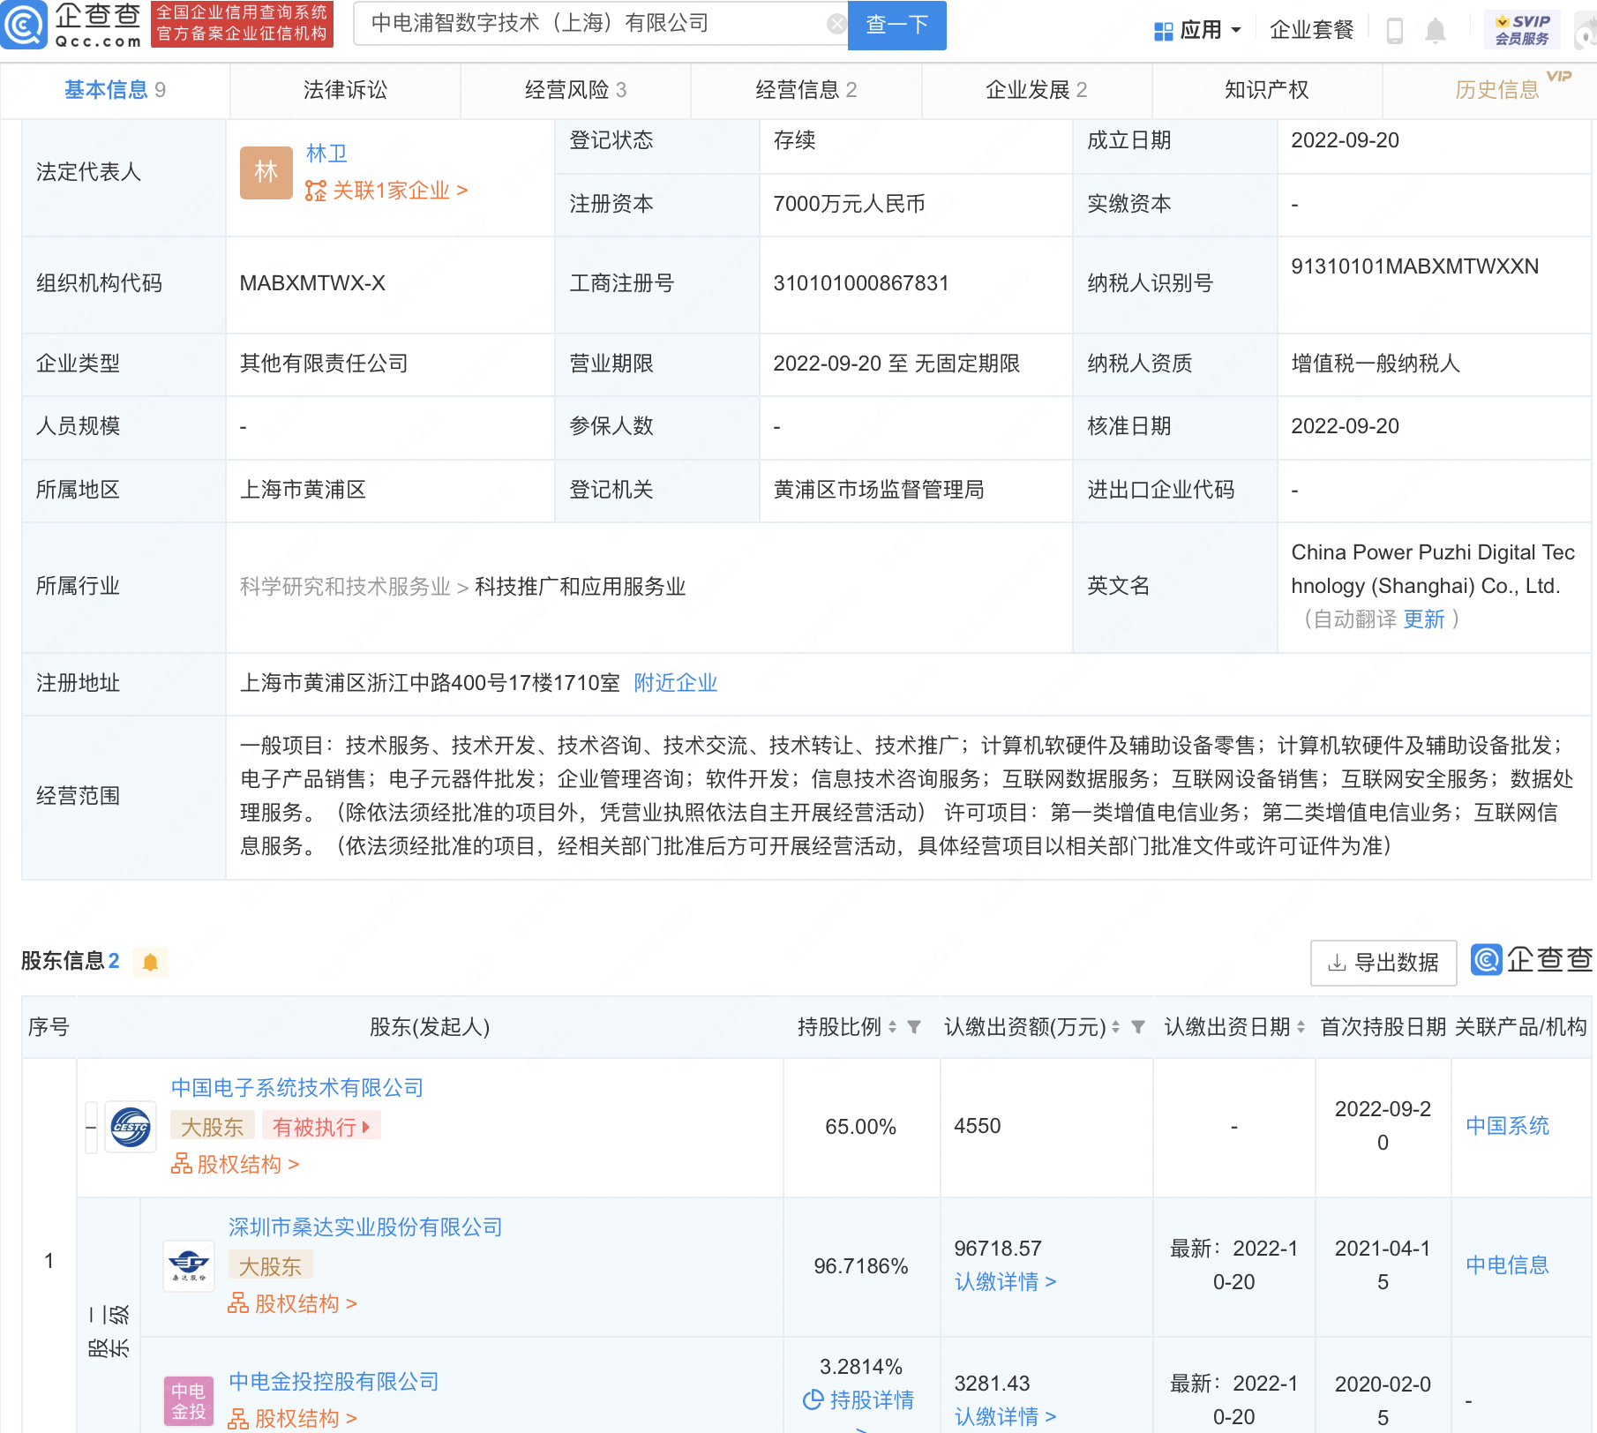
Task: Switch to the 企业发展 tab
Action: (1036, 90)
